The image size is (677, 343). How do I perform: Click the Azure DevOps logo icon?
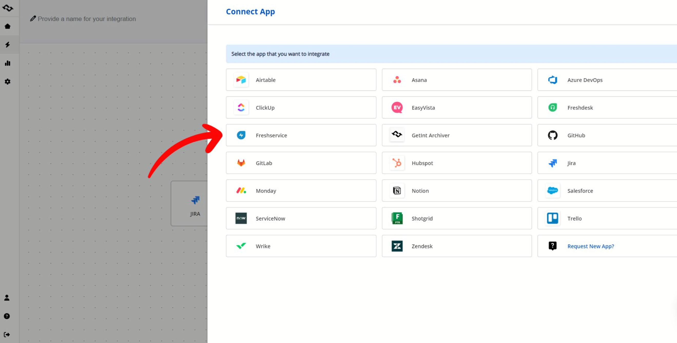[553, 80]
